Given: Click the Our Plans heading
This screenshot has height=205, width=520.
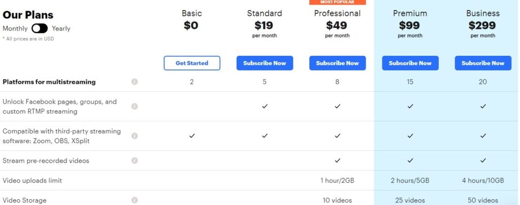Looking at the screenshot, I should click(28, 15).
